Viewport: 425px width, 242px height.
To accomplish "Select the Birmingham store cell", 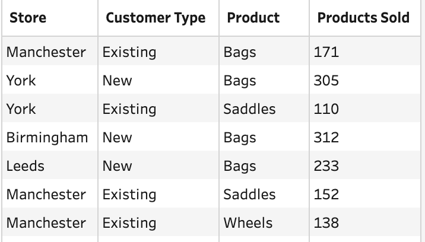I will (47, 138).
